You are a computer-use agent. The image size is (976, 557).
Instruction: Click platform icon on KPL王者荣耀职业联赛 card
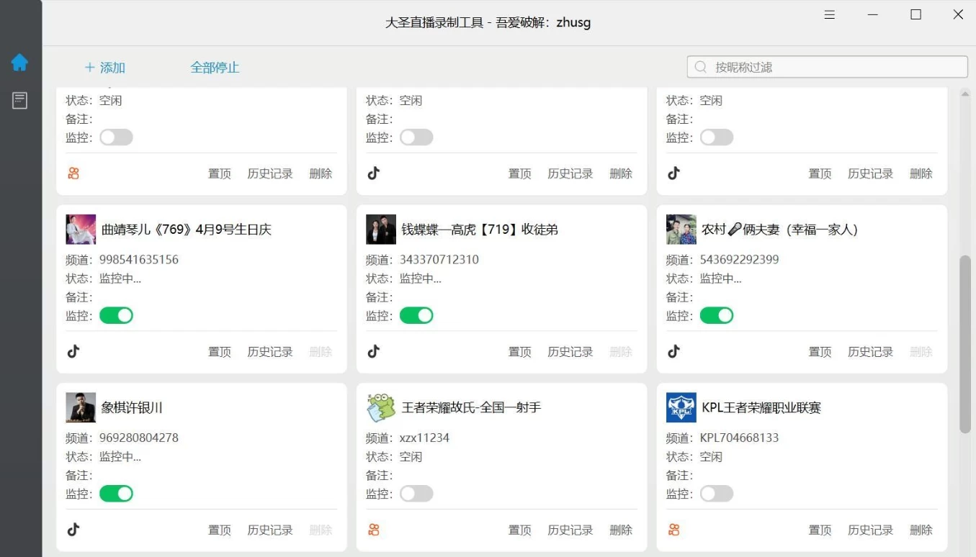pos(673,530)
